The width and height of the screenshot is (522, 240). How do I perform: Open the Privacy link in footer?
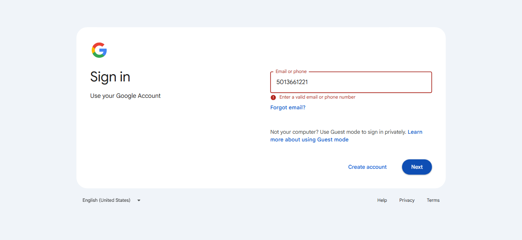click(407, 200)
